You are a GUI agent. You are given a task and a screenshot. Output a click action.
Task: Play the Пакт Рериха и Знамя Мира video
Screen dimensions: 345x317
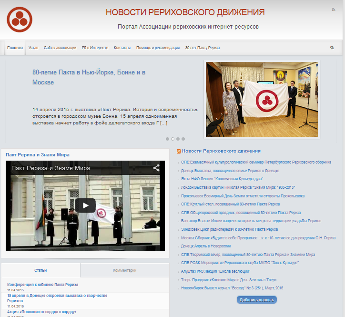point(85,205)
